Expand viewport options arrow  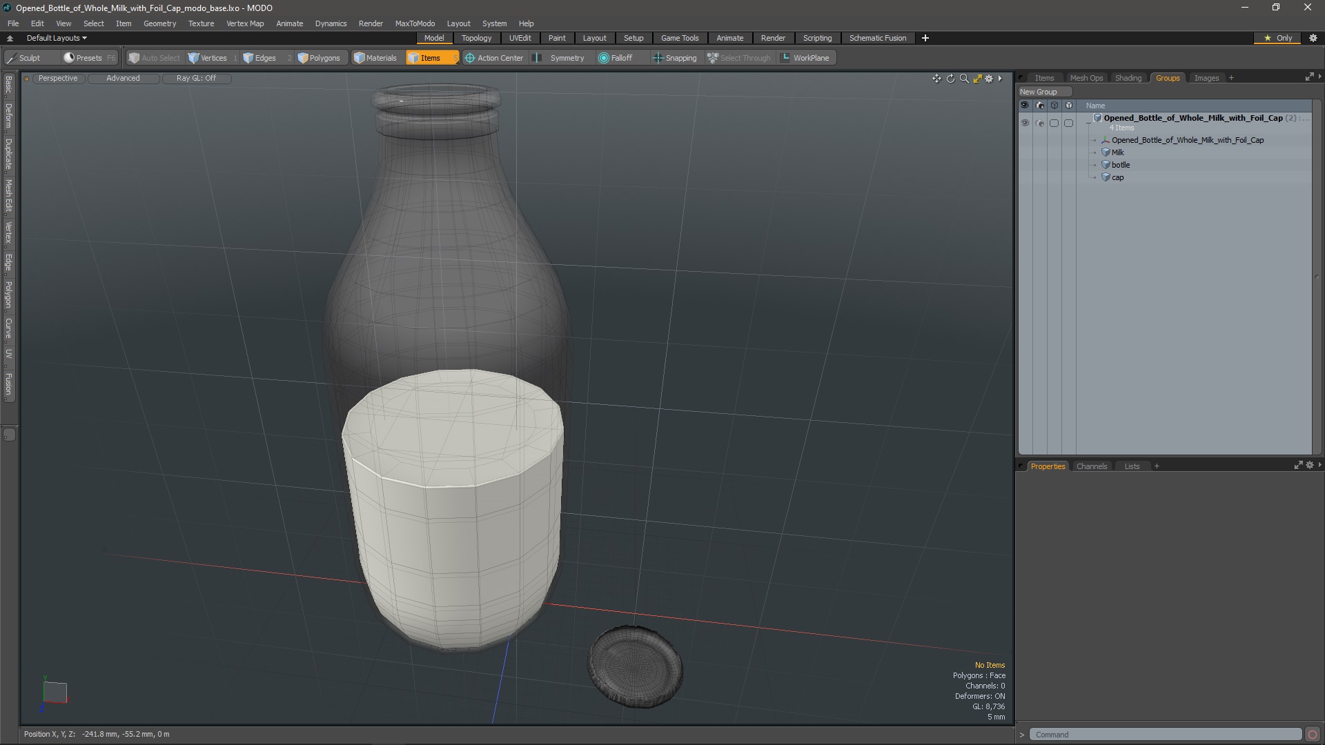[x=1000, y=79]
